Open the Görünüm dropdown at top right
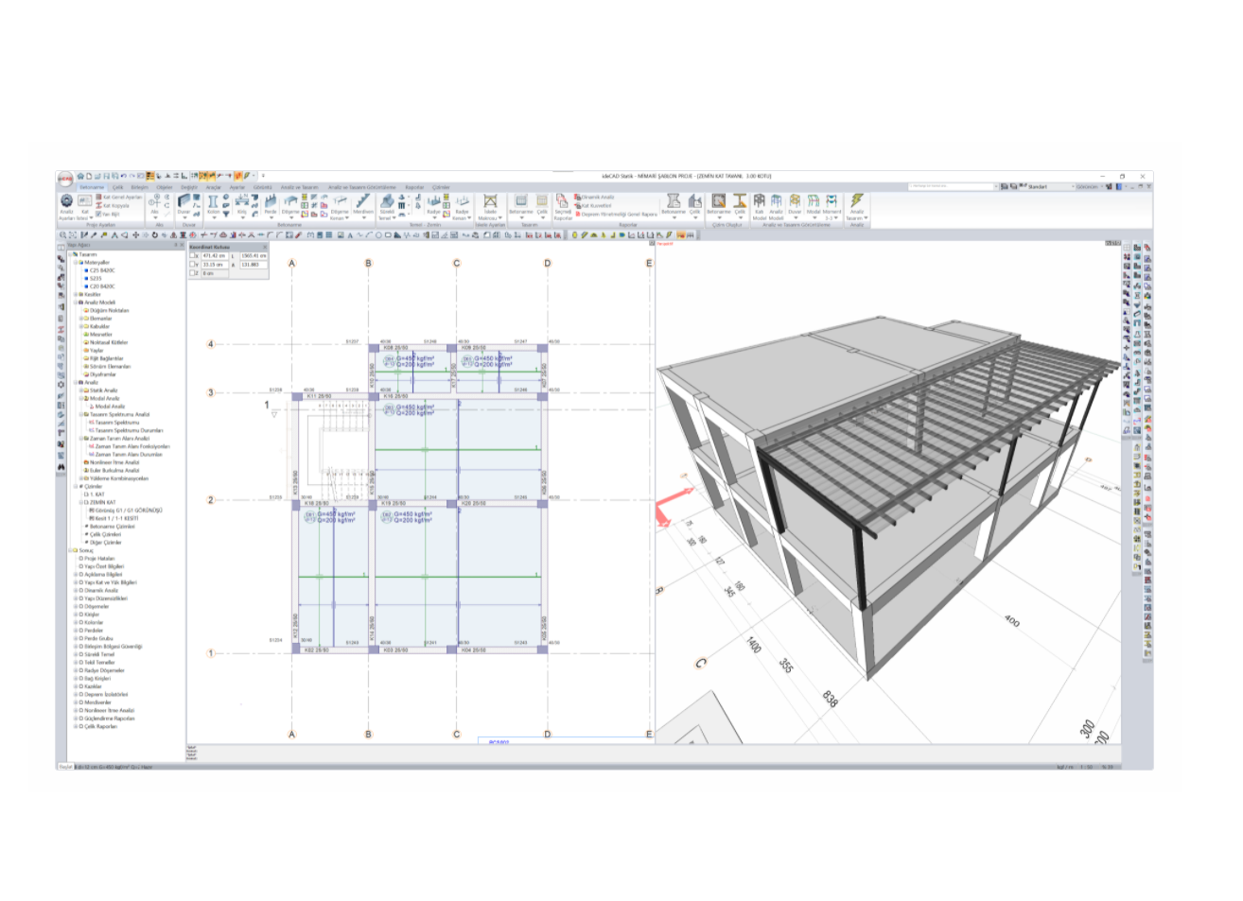Screen dimensions: 1243x901 point(1090,186)
